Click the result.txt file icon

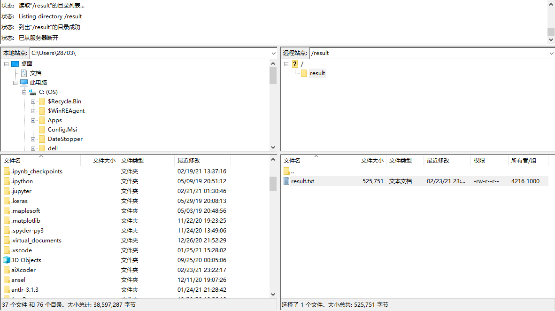coord(286,181)
